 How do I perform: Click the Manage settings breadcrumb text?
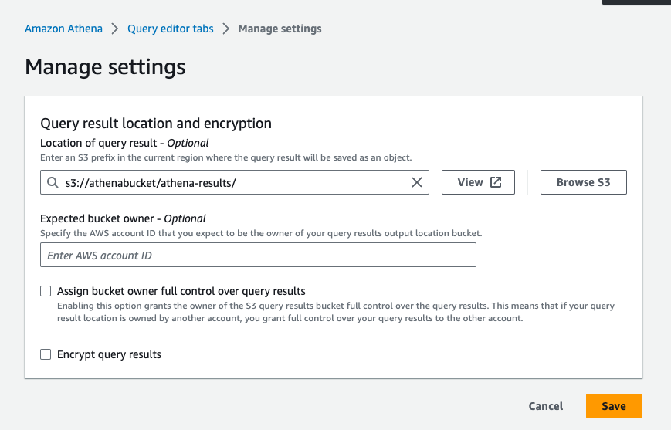coord(280,29)
